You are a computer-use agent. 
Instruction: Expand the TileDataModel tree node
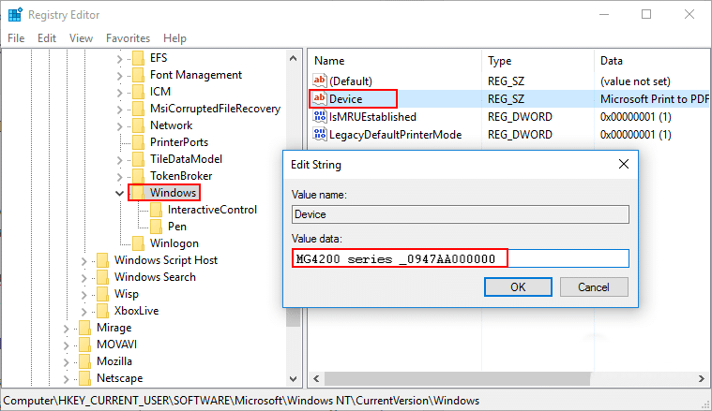click(x=119, y=160)
